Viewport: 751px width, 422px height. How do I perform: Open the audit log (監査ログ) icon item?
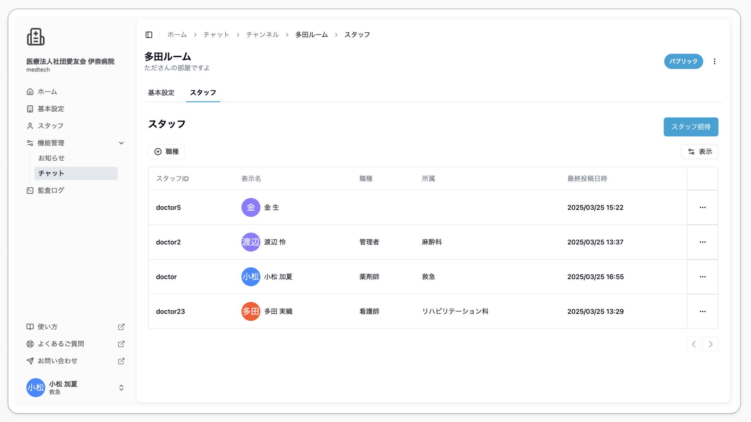[x=30, y=190]
